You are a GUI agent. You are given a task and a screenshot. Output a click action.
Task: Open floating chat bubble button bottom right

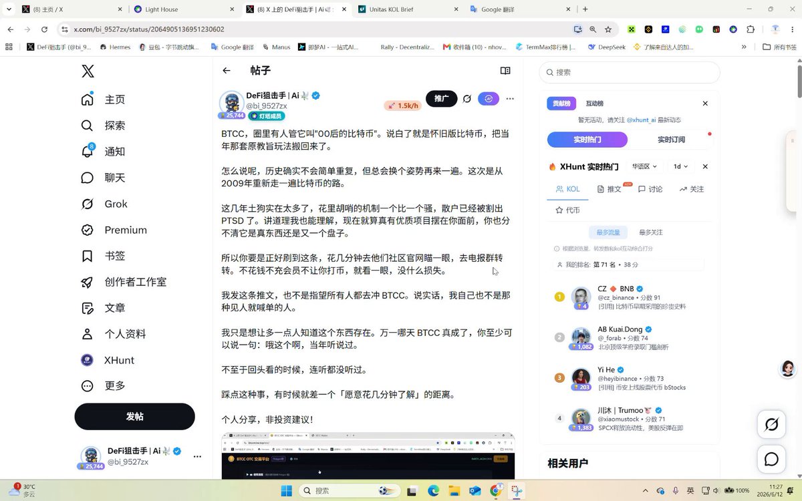tap(771, 460)
